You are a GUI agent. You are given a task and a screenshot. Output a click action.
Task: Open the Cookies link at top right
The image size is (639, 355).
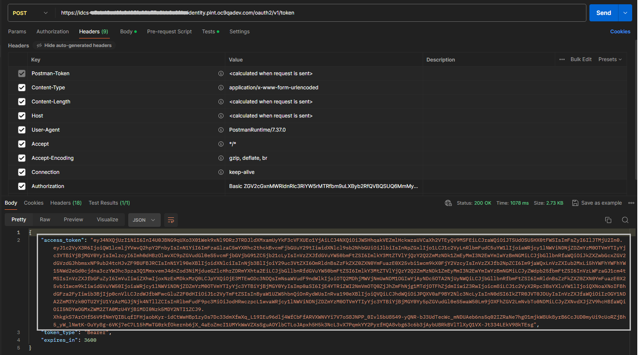[620, 32]
